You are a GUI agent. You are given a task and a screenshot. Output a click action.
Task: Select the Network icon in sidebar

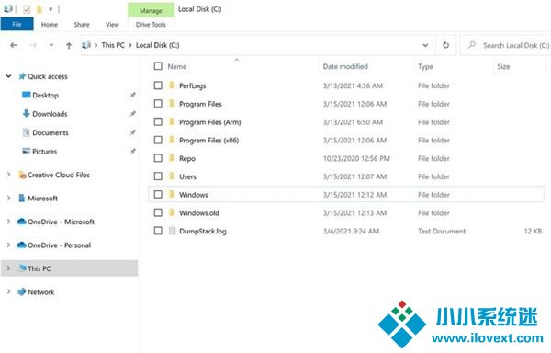pos(22,291)
